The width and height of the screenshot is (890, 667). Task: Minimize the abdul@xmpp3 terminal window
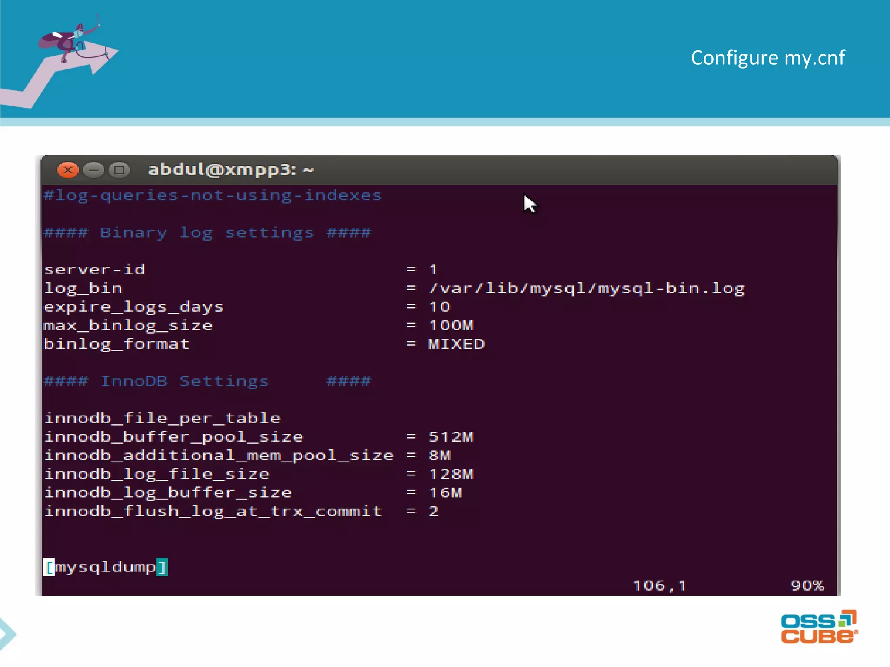93,170
